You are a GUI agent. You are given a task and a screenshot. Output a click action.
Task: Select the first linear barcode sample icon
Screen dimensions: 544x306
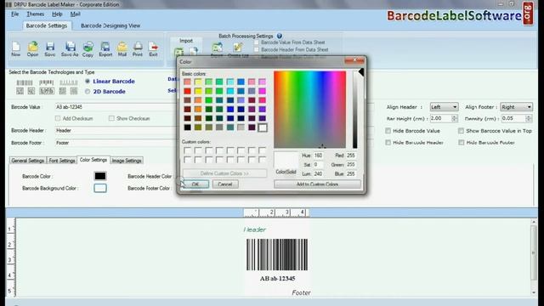25,82
